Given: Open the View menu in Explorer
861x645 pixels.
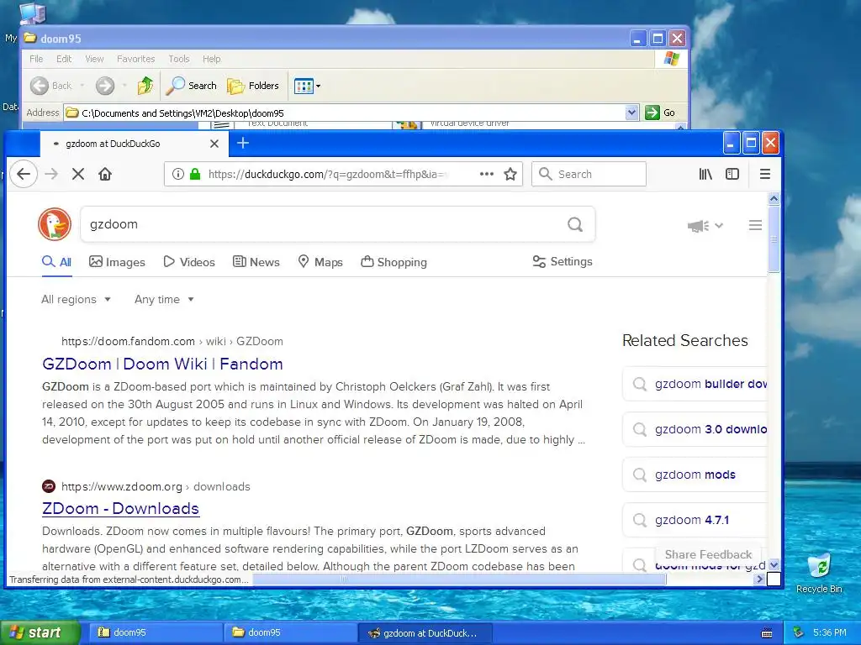Looking at the screenshot, I should pos(94,59).
